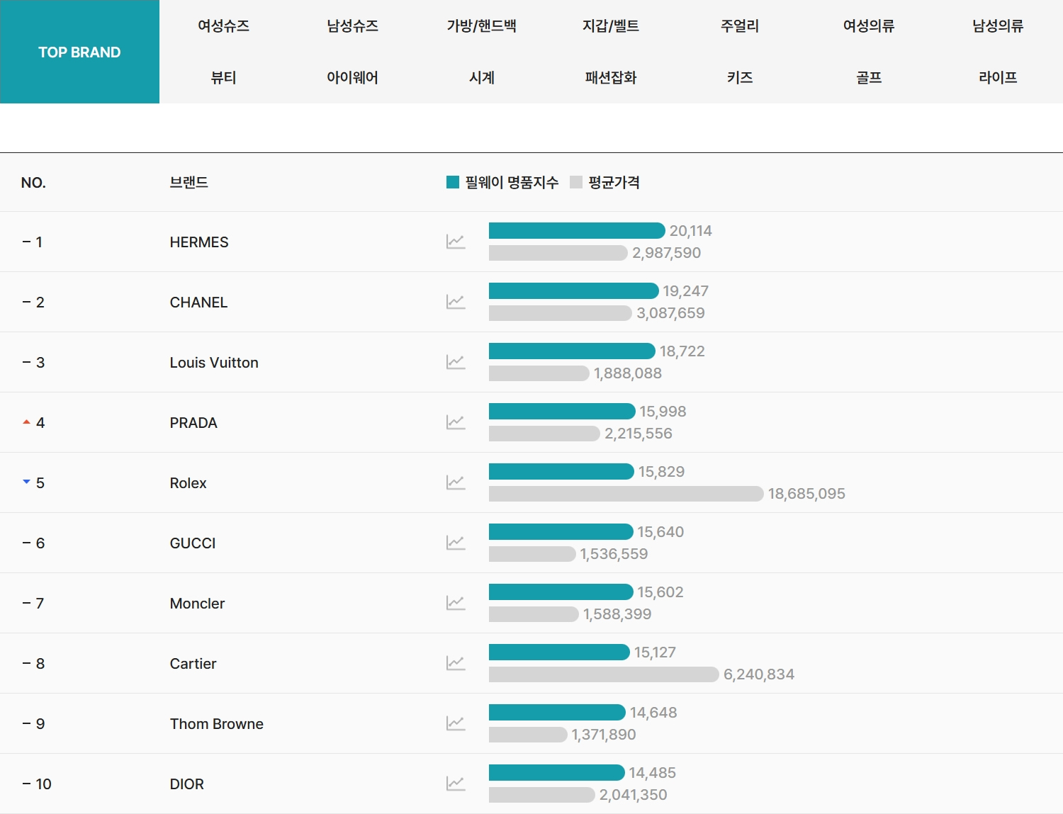The width and height of the screenshot is (1063, 814).
Task: Click the value 19,247
Action: coord(685,291)
